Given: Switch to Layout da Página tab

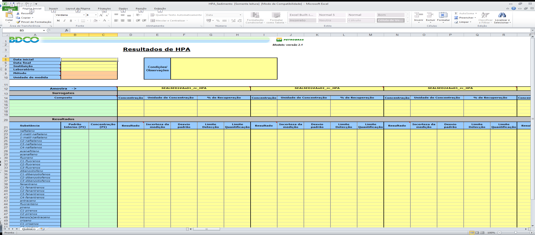Looking at the screenshot, I should pos(78,9).
